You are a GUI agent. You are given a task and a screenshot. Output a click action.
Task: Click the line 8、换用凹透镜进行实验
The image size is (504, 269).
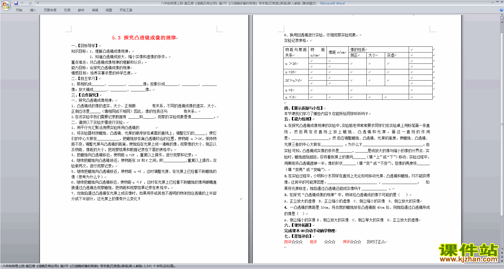[322, 35]
